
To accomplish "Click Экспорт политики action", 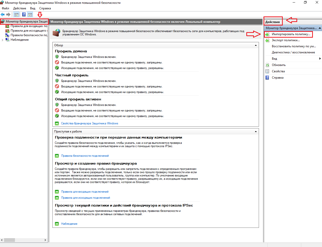I will [x=286, y=40].
